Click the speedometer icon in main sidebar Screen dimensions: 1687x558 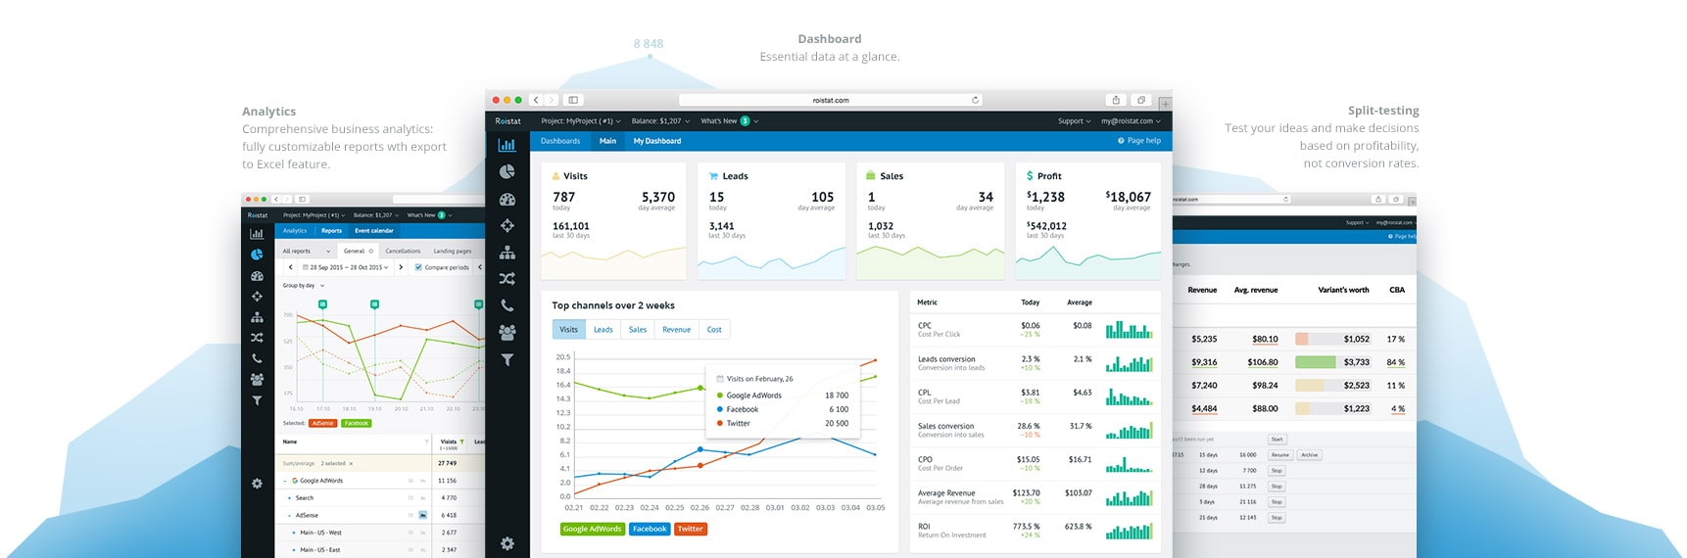(x=506, y=199)
